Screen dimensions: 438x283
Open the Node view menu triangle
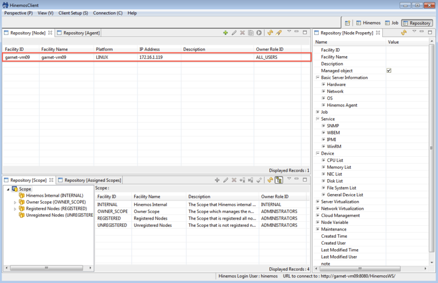pyautogui.click(x=289, y=32)
